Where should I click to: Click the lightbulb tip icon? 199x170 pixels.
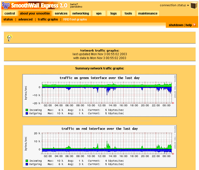click(9, 38)
